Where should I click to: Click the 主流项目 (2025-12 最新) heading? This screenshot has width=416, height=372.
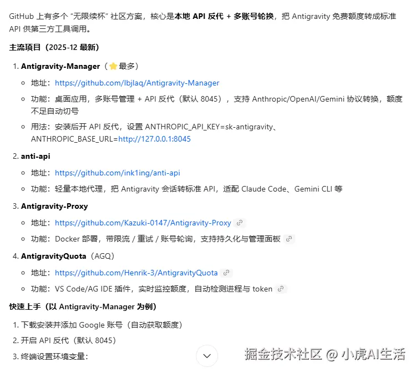click(x=54, y=47)
